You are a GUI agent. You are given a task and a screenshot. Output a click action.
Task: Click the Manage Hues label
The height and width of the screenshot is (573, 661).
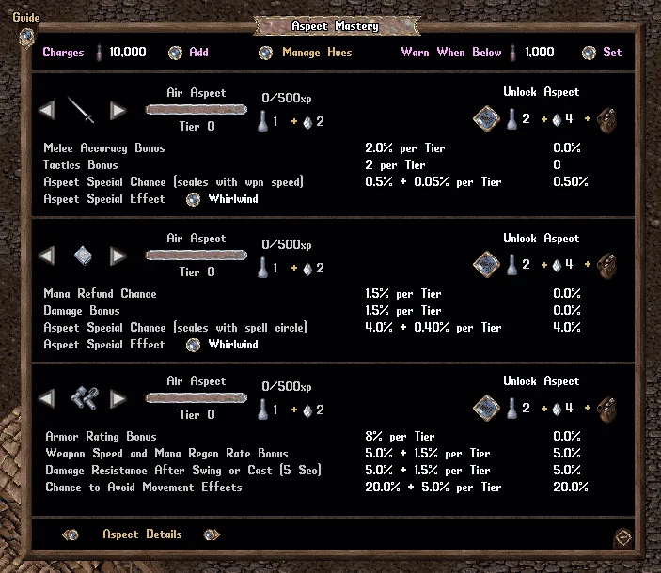pos(317,53)
